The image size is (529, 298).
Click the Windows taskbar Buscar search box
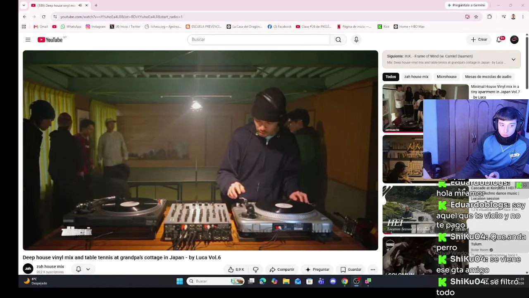[216, 281]
